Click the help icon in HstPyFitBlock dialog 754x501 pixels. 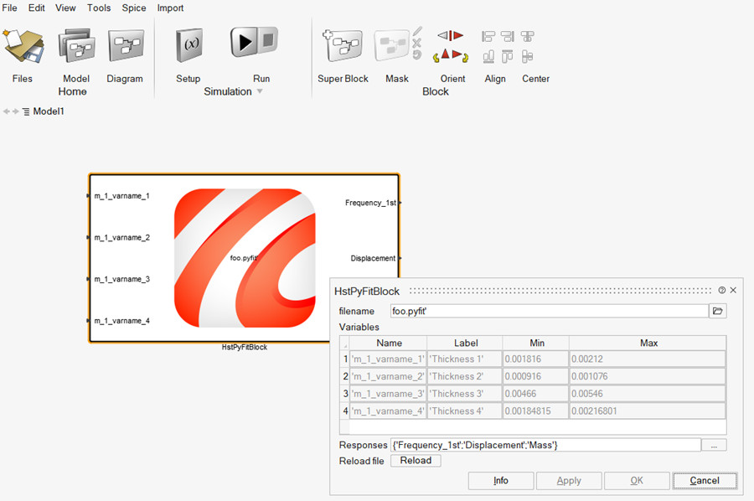click(722, 290)
